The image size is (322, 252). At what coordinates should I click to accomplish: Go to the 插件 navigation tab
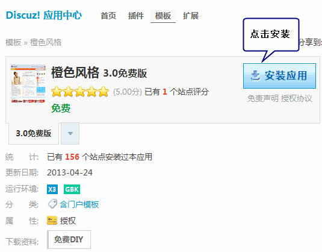(x=136, y=16)
